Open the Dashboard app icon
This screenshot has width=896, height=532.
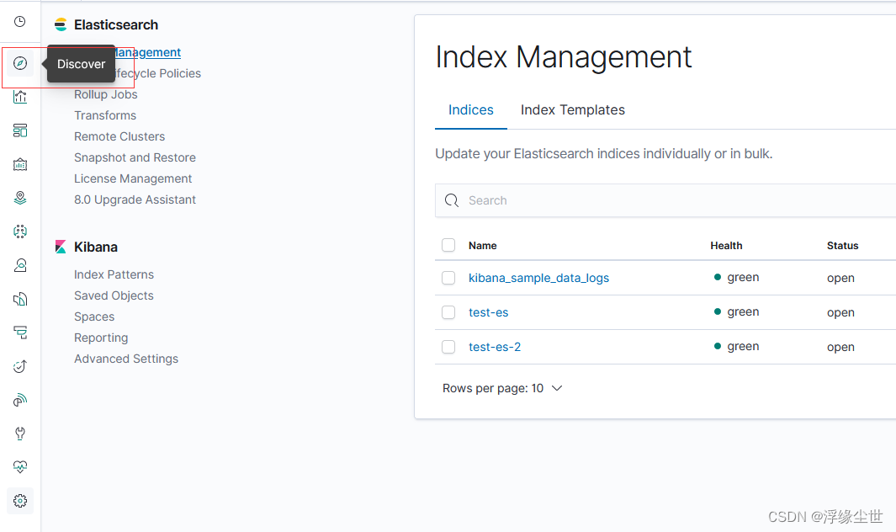click(20, 131)
